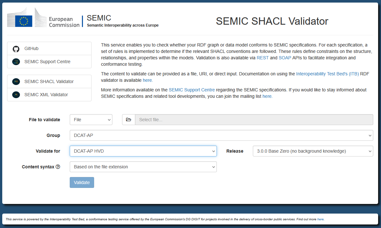Open the File input type dropdown
381x228 pixels.
pos(91,120)
